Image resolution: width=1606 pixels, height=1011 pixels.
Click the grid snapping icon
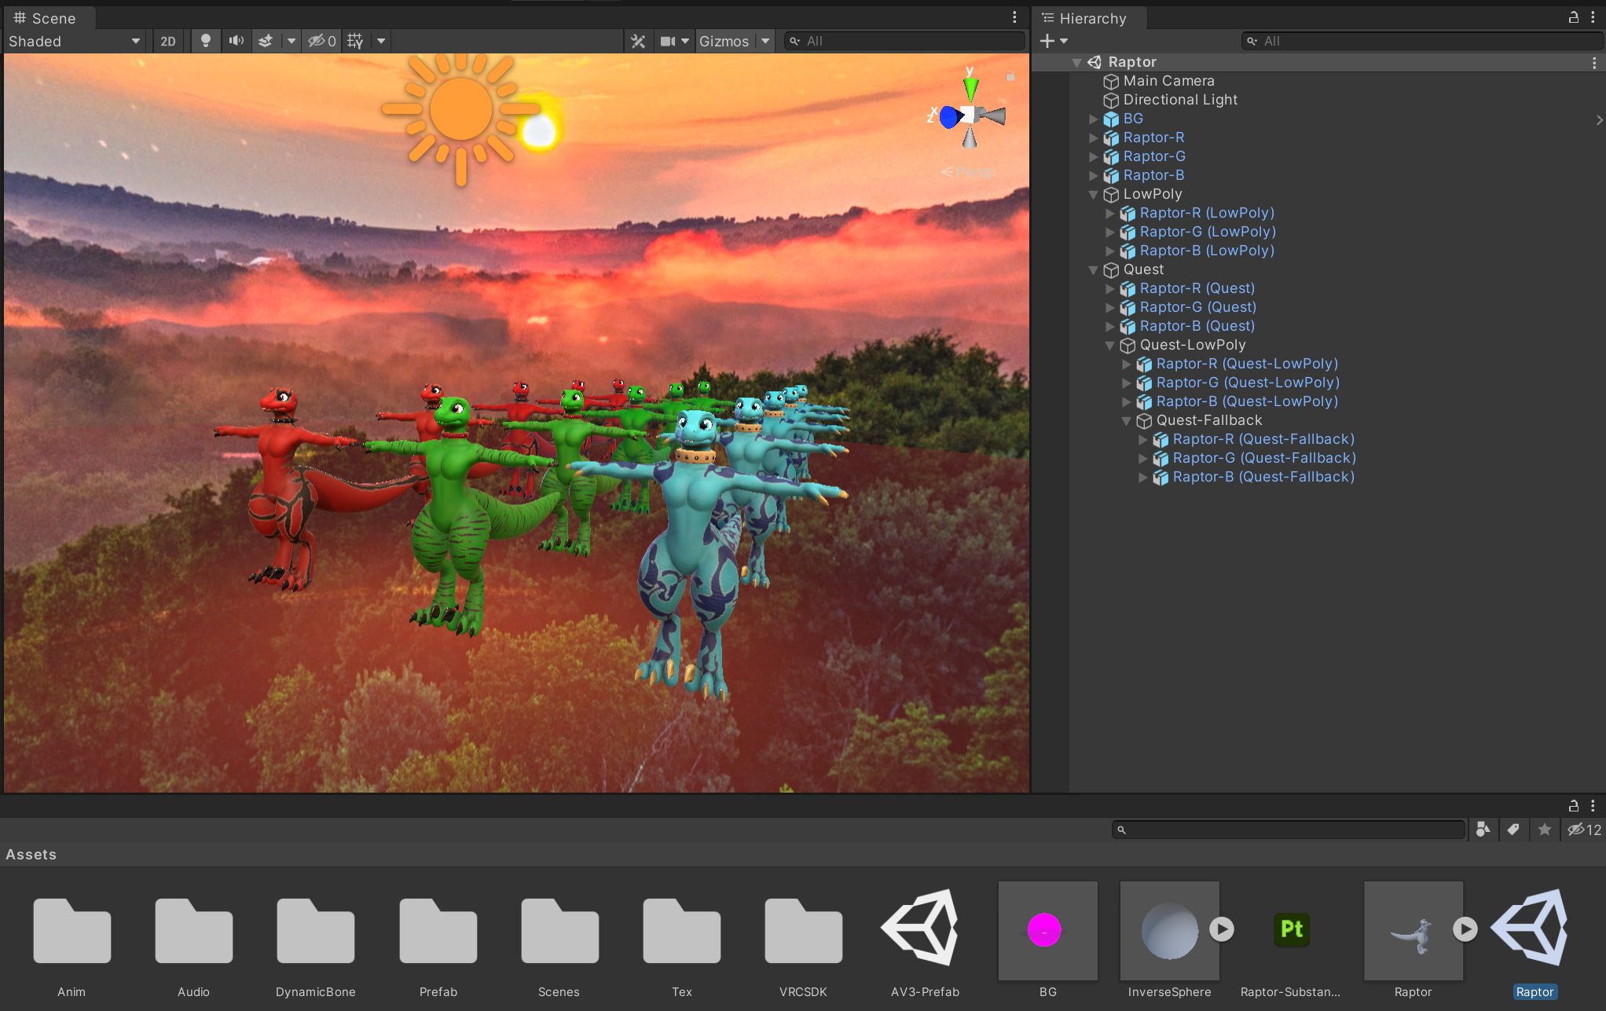355,41
